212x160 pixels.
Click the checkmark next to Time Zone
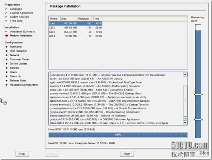6,21
